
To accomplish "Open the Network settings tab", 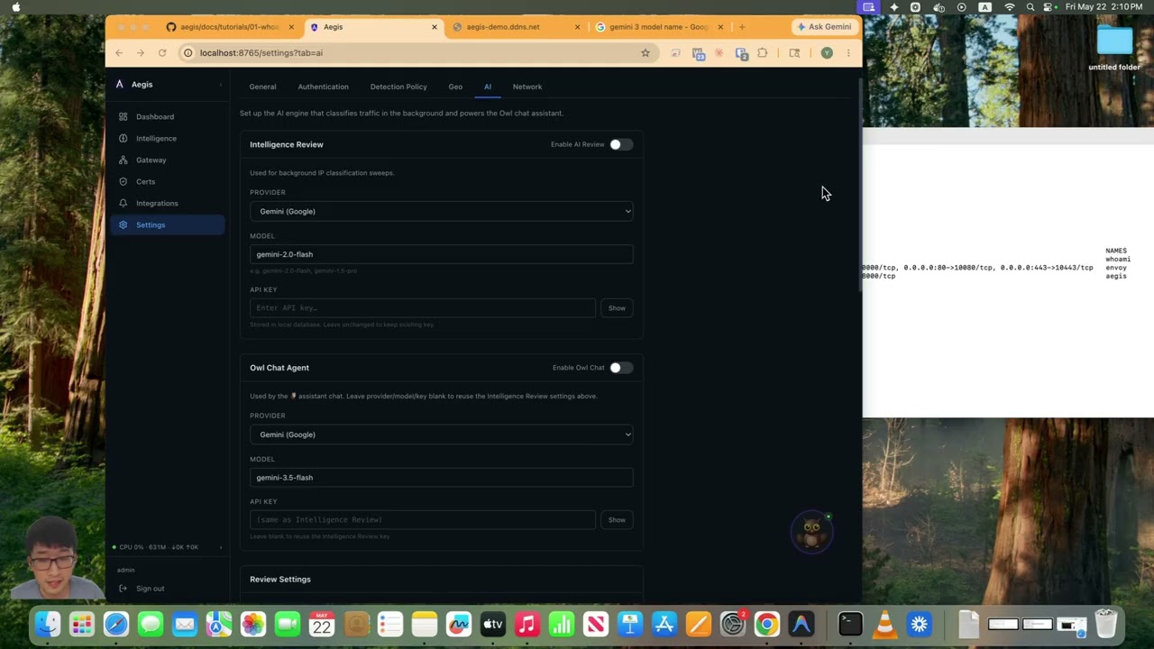I will tap(527, 87).
